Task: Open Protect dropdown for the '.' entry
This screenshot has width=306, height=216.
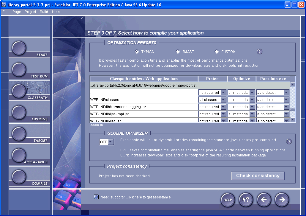Action: 223,93
